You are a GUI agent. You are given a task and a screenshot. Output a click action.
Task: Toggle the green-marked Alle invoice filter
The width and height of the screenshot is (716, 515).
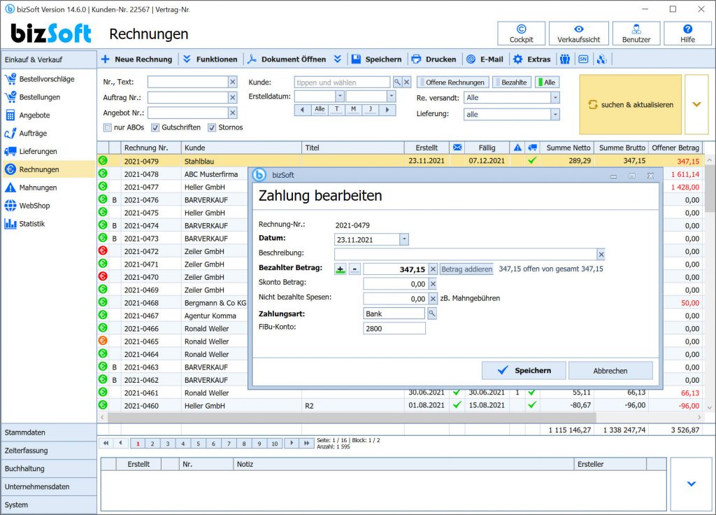tap(547, 83)
